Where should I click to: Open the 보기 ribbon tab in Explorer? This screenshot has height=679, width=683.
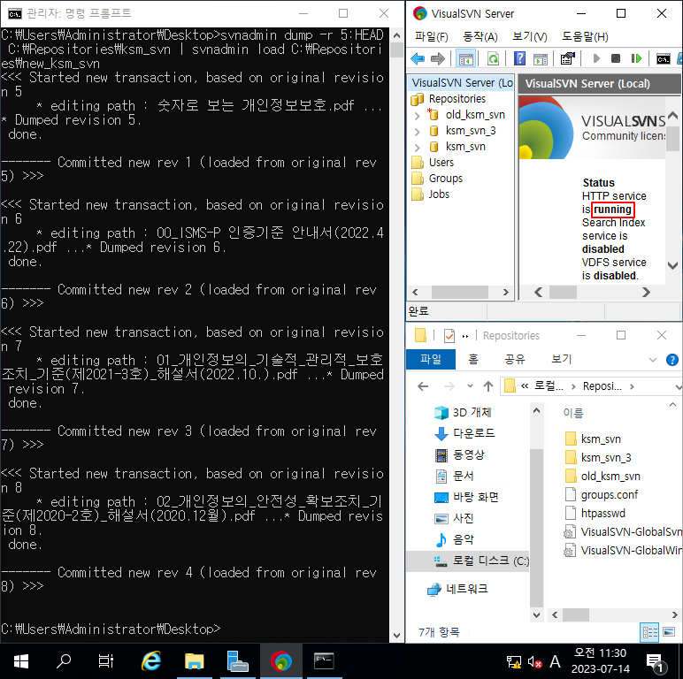[562, 359]
